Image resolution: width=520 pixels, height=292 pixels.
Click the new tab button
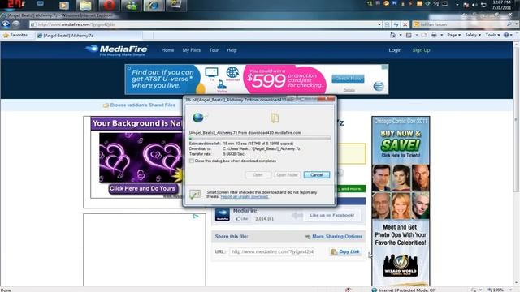(x=148, y=36)
